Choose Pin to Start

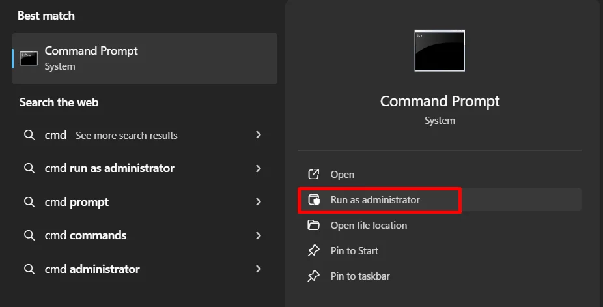pos(440,250)
